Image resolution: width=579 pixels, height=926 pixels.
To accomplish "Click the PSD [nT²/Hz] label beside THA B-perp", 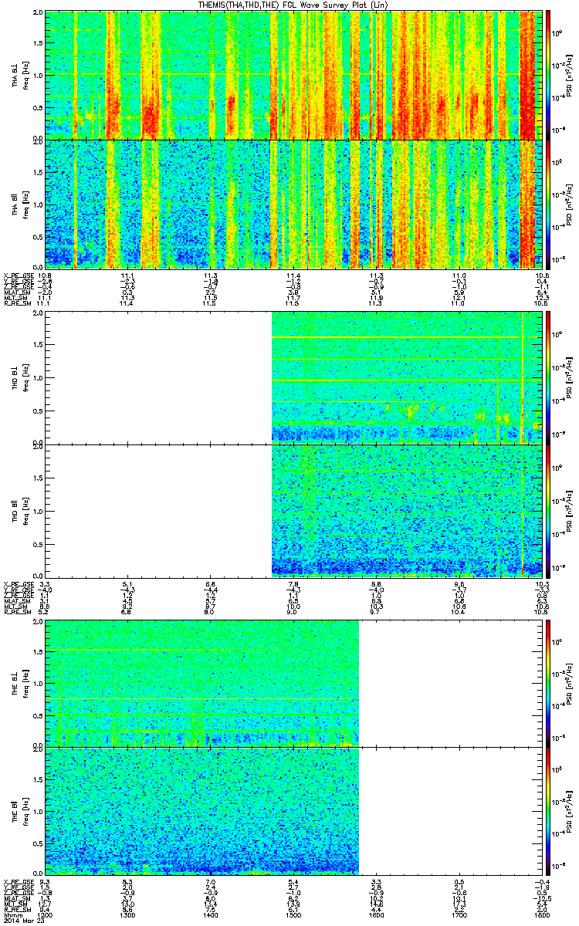I will pos(569,76).
